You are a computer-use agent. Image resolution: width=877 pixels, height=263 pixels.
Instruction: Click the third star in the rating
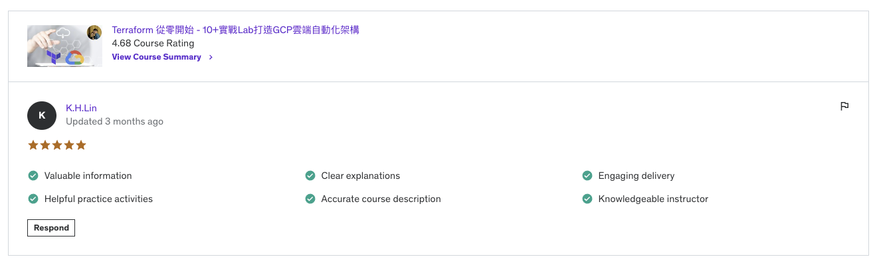coord(57,145)
